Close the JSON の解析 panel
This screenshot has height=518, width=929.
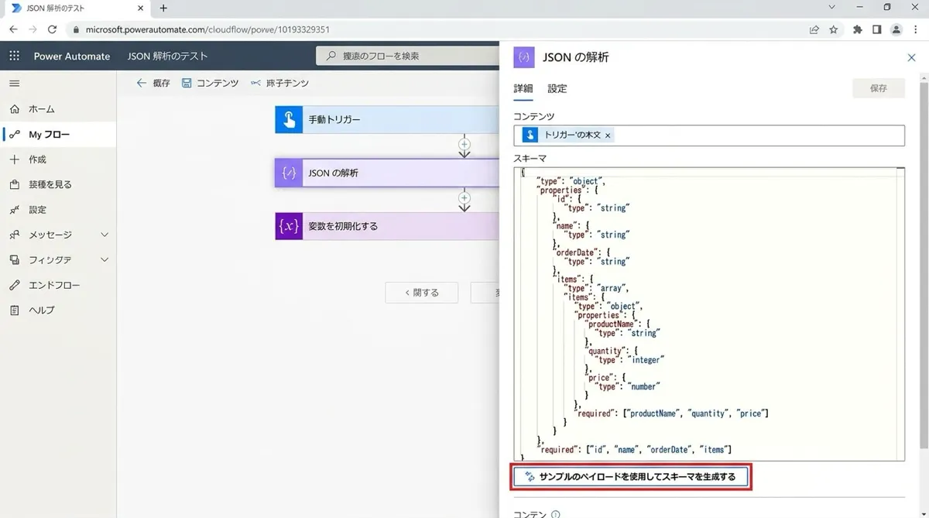click(911, 57)
